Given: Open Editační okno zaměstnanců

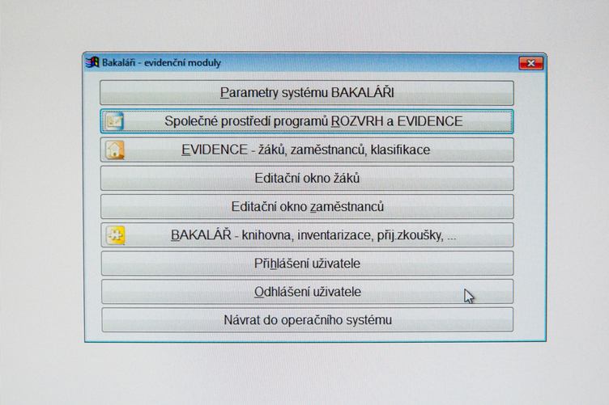Looking at the screenshot, I should click(x=307, y=206).
